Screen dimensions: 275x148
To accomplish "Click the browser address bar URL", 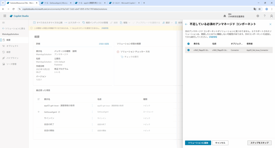I will coord(64,9).
